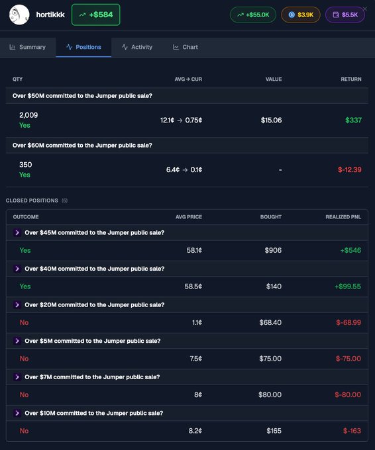Expand the Over $20M closed position row
375x450 pixels.
point(17,305)
